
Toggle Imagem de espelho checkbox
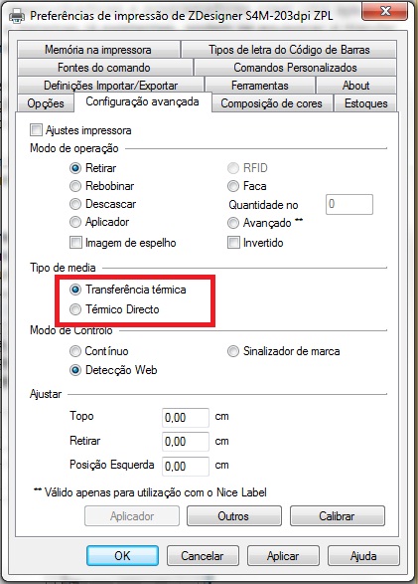click(x=75, y=243)
